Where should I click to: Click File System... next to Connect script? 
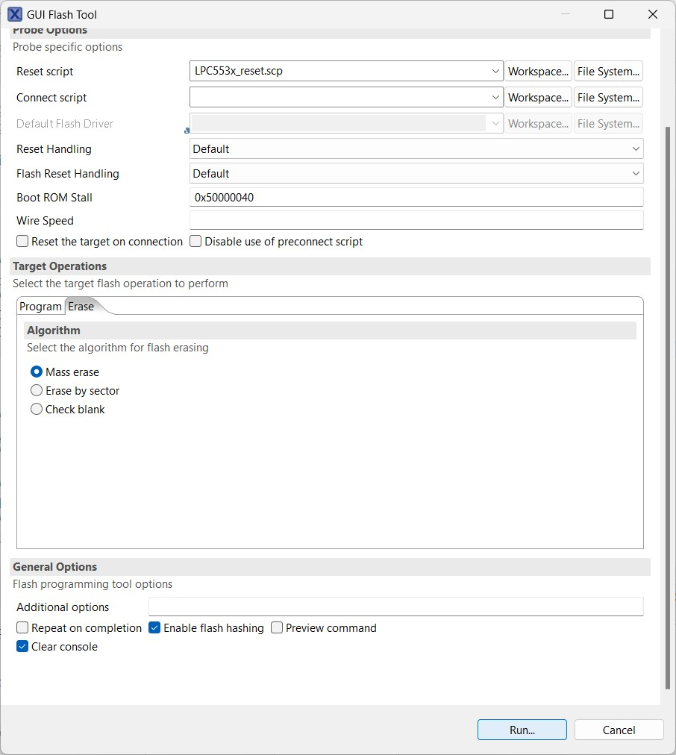(608, 97)
